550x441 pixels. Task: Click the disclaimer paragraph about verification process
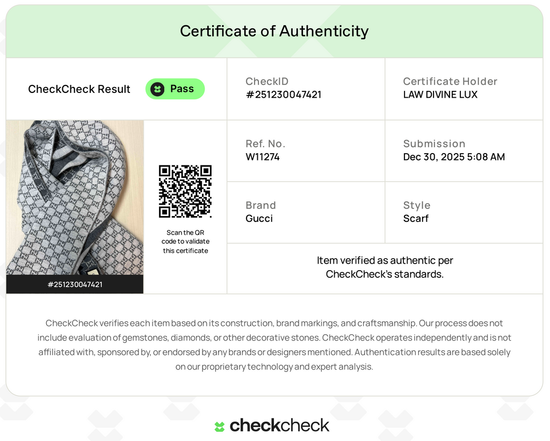point(274,345)
